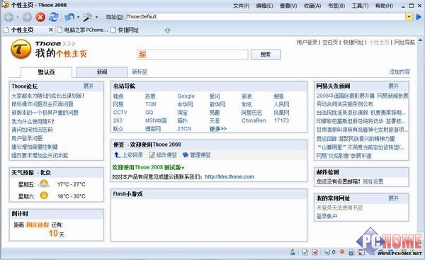Open the back button history dropdown arrow
425x260 pixels.
(x=17, y=17)
